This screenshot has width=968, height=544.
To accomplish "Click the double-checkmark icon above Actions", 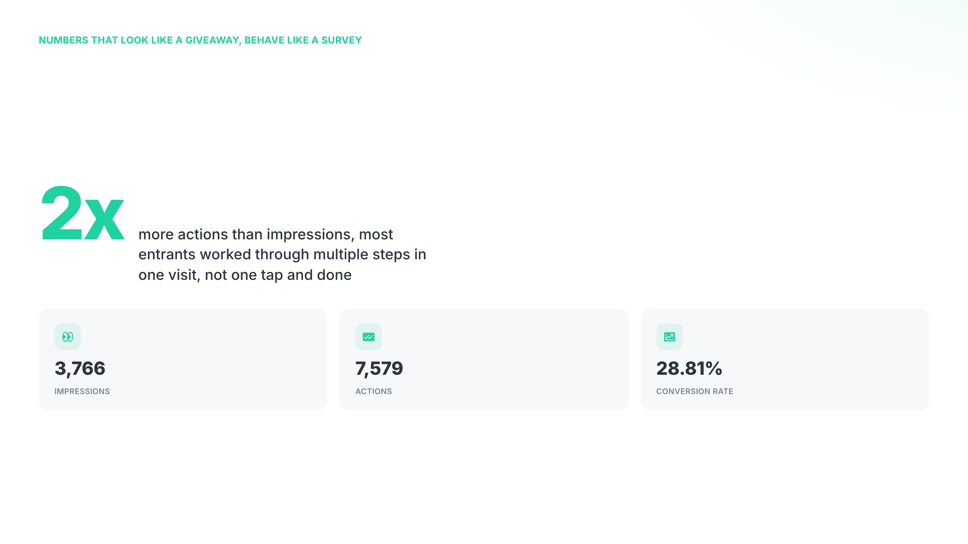I will pos(368,337).
